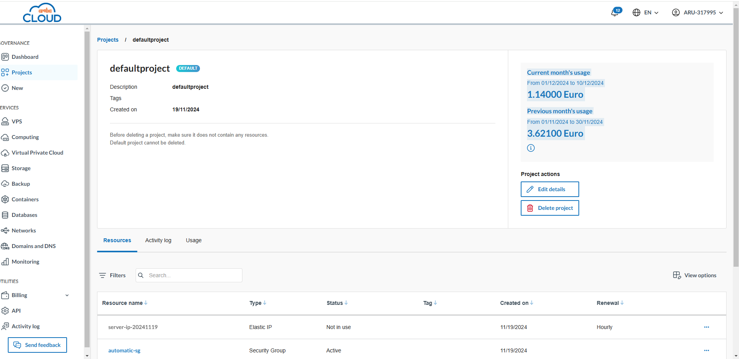Viewport: 739px width, 359px height.
Task: Click the 1.14000 Euro current usage
Action: coord(555,95)
